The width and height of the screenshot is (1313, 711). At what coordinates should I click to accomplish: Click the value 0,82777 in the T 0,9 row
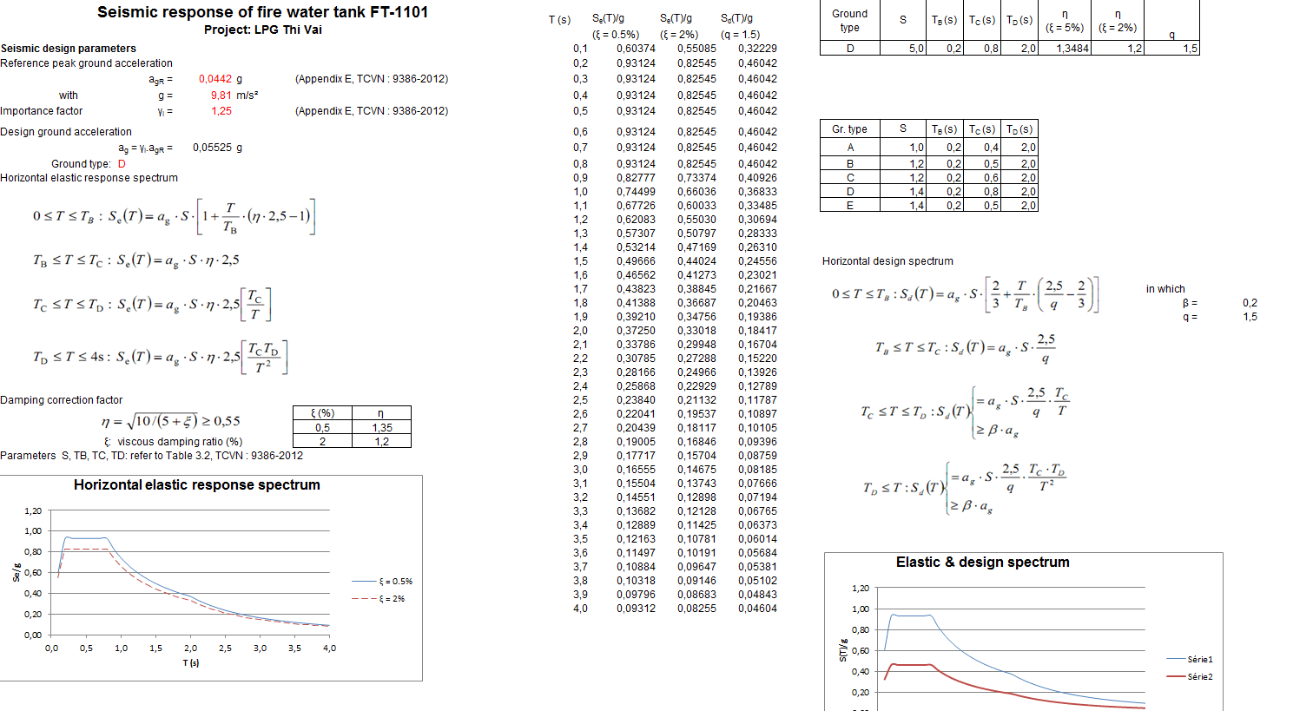pyautogui.click(x=636, y=178)
